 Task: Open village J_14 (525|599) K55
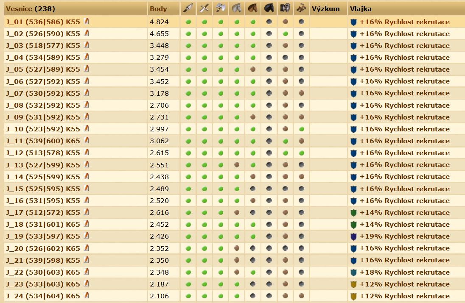(x=43, y=177)
